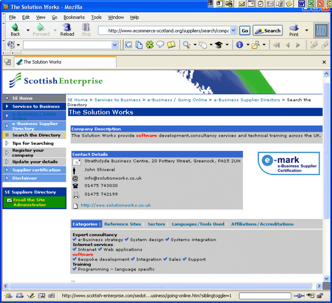The image size is (332, 303).
Task: Open Mail component icon in status bar
Action: pos(19,295)
